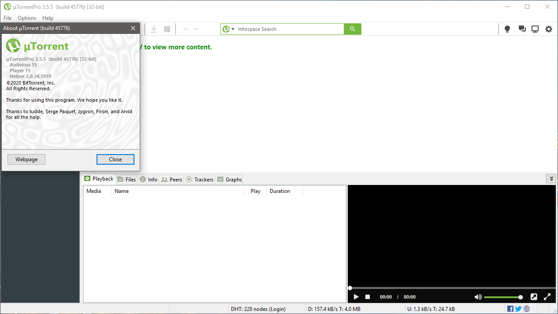Click 'Player 15' text in About dialog
The image size is (558, 314).
[x=20, y=70]
